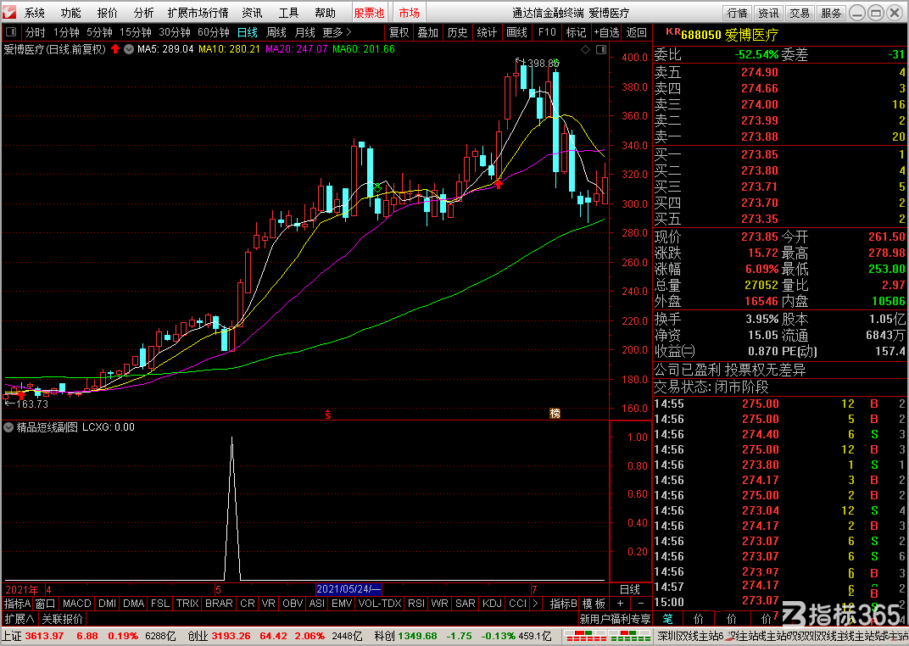Open the dropdown beside 精品短线副图 indicator name

tap(8, 427)
